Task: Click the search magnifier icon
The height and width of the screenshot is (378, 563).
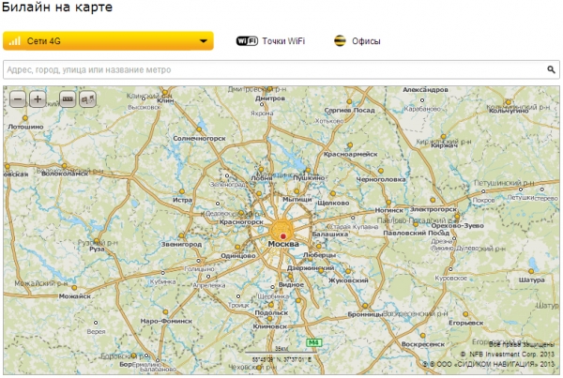Action: [x=551, y=69]
